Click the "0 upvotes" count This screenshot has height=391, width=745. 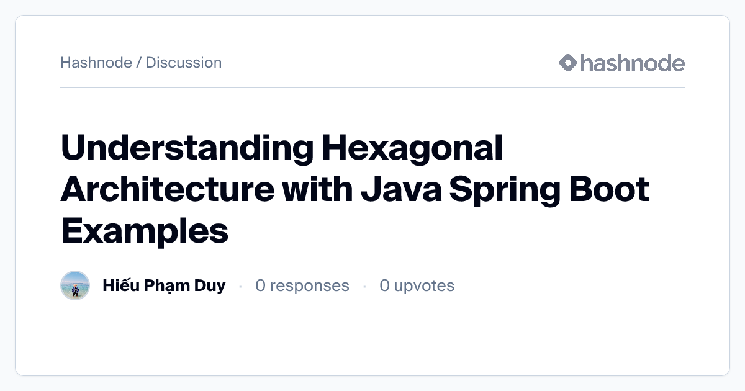pyautogui.click(x=417, y=285)
